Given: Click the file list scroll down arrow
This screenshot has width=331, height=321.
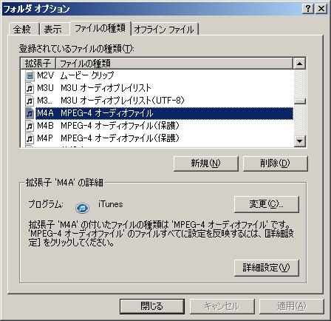Looking at the screenshot, I should pyautogui.click(x=300, y=141).
